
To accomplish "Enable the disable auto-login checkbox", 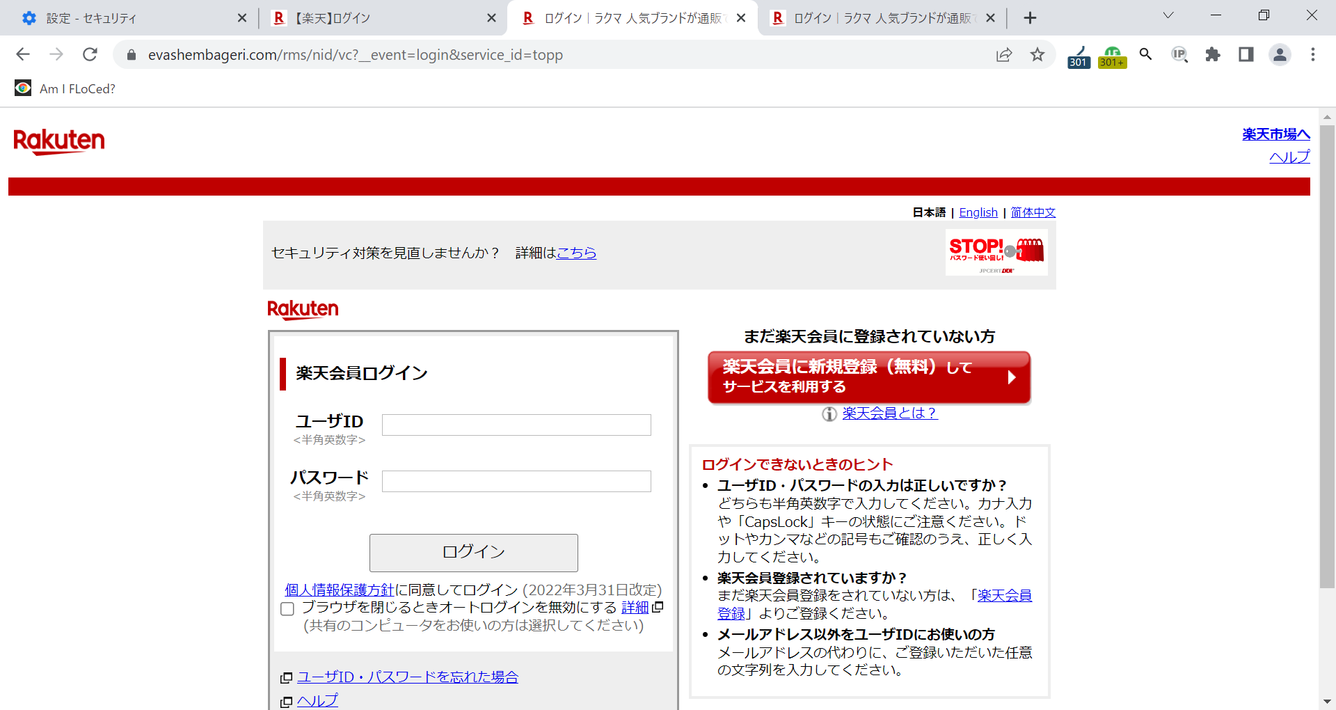I will coord(287,609).
